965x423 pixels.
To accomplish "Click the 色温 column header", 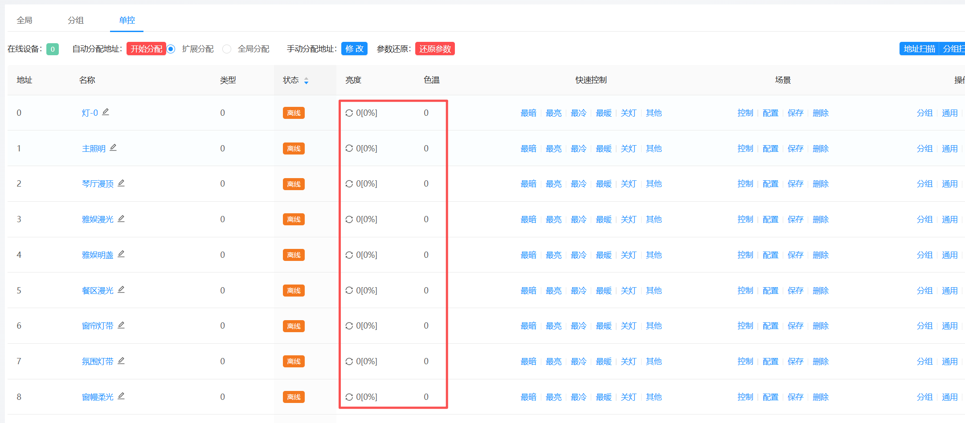I will click(x=432, y=80).
